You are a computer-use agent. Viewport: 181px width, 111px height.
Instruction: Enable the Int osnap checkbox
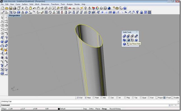click(117, 98)
